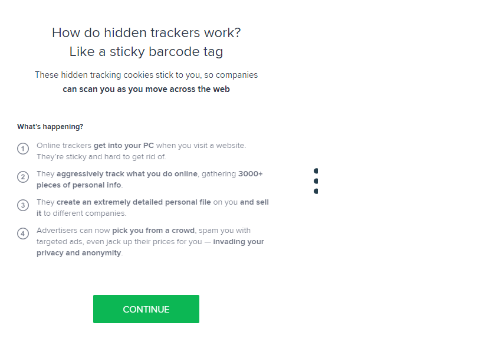The image size is (483, 345).
Task: Click the green CONTINUE button
Action: point(146,309)
